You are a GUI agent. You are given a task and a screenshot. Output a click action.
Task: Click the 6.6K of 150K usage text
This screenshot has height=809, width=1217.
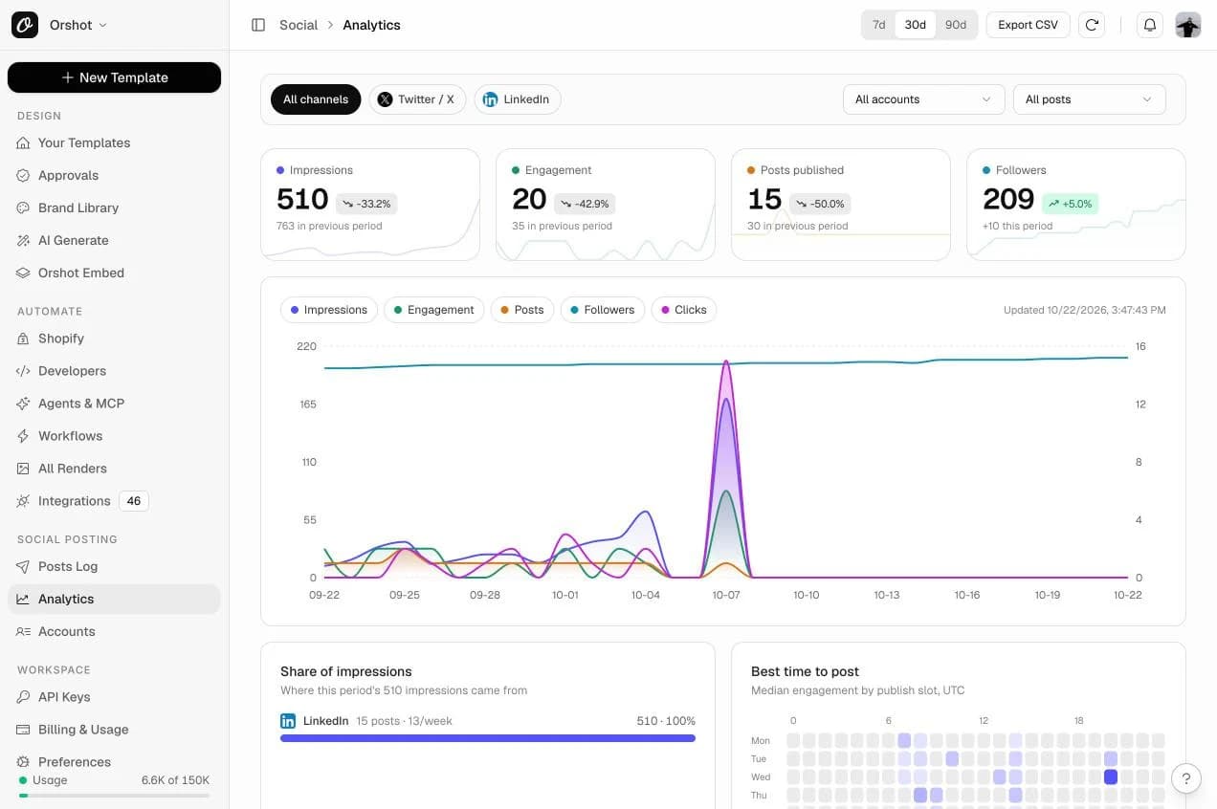click(x=175, y=780)
